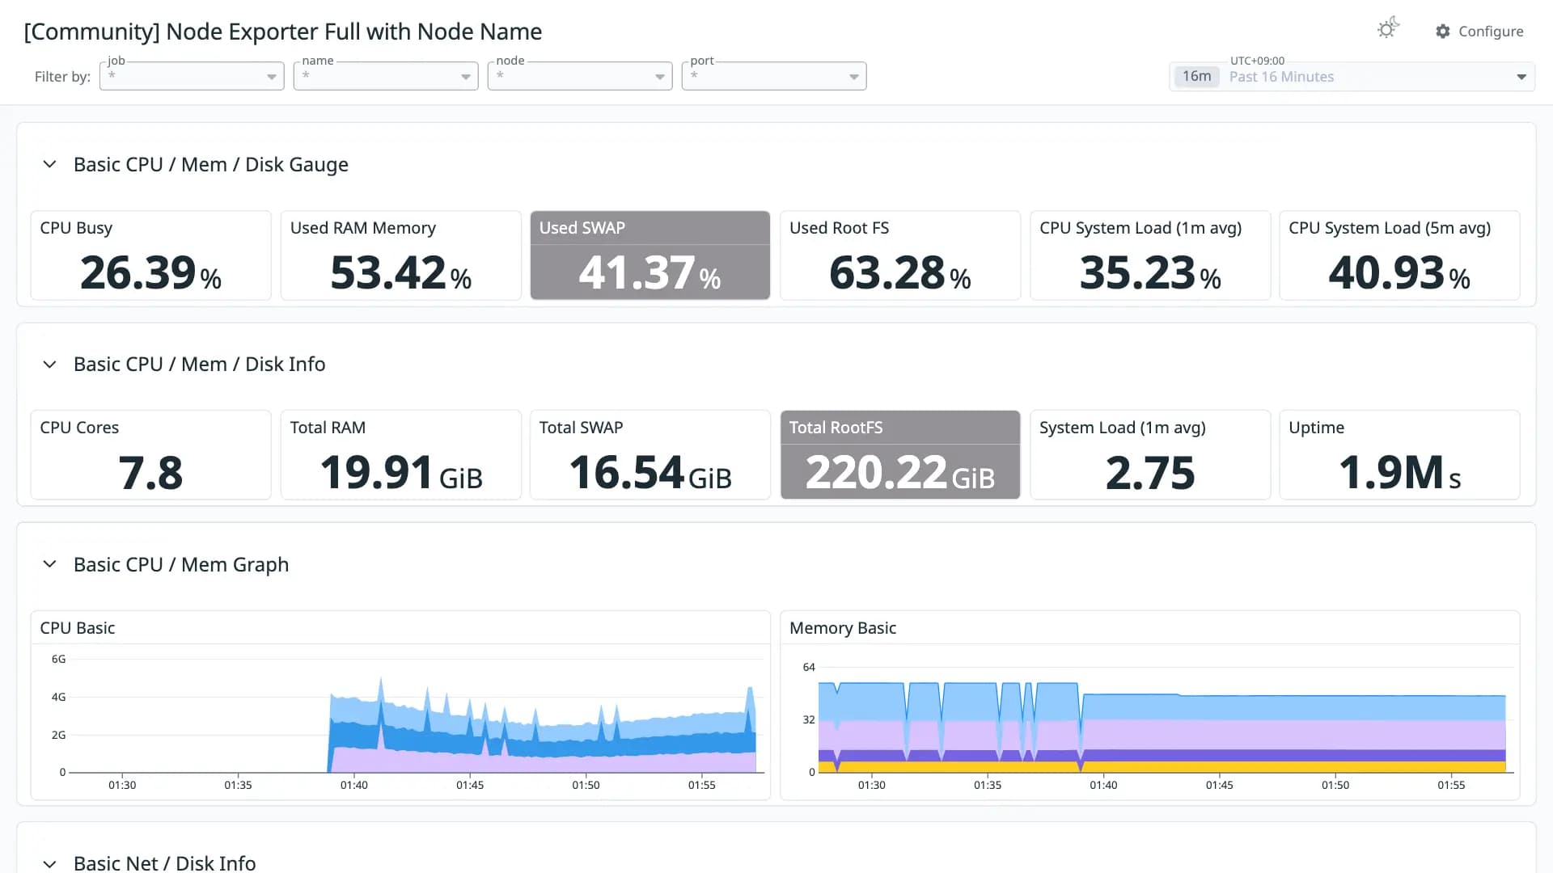Select the Used RAM Memory 53.42% widget

point(400,255)
